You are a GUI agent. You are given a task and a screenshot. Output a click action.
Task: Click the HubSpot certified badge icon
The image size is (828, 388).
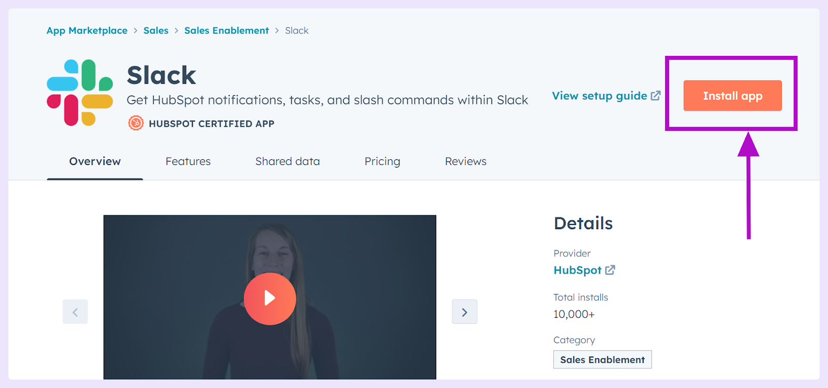click(x=136, y=123)
